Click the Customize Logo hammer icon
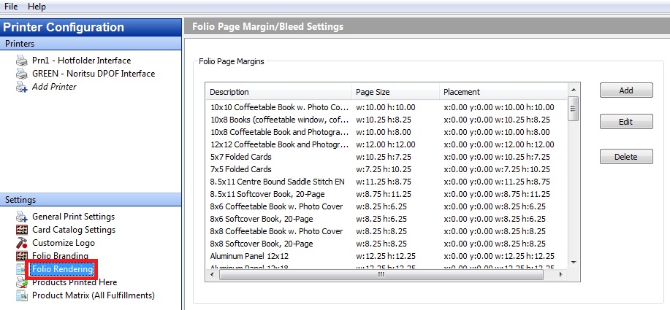The height and width of the screenshot is (310, 670). click(22, 243)
